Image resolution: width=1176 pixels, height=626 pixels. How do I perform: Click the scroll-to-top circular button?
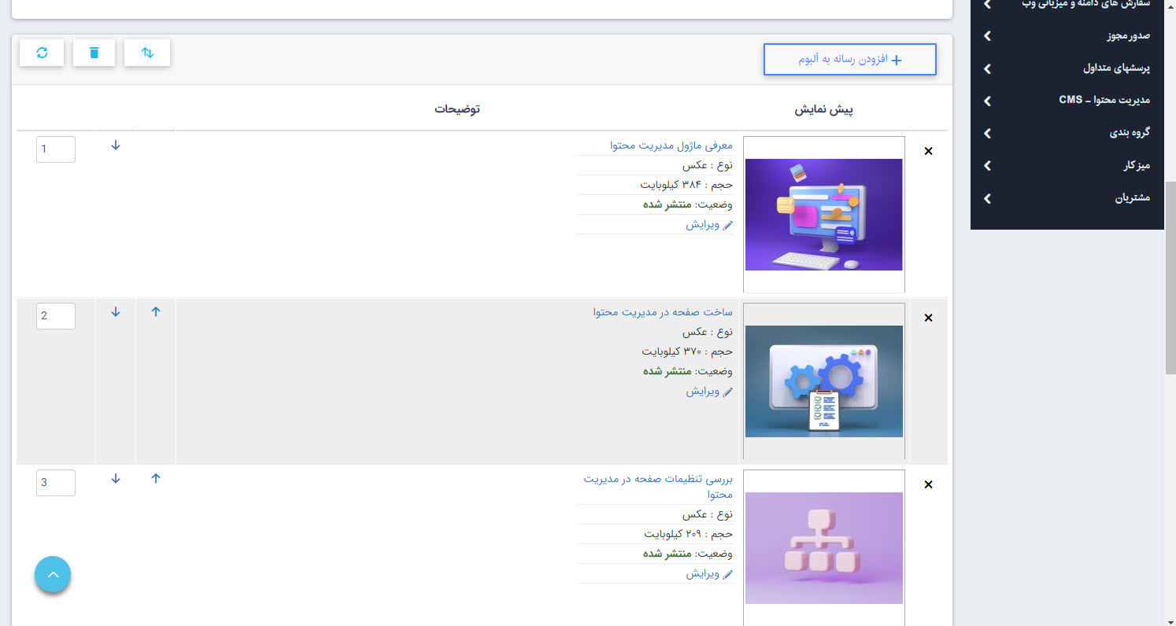pos(52,574)
